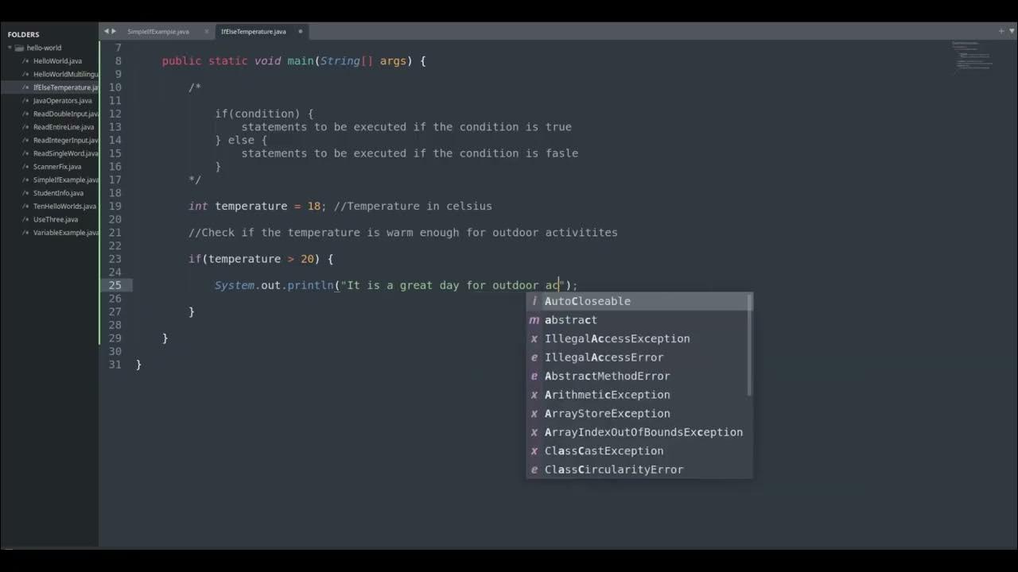Switch to the SimpleIfExample.java tab
1018x572 pixels.
157,31
